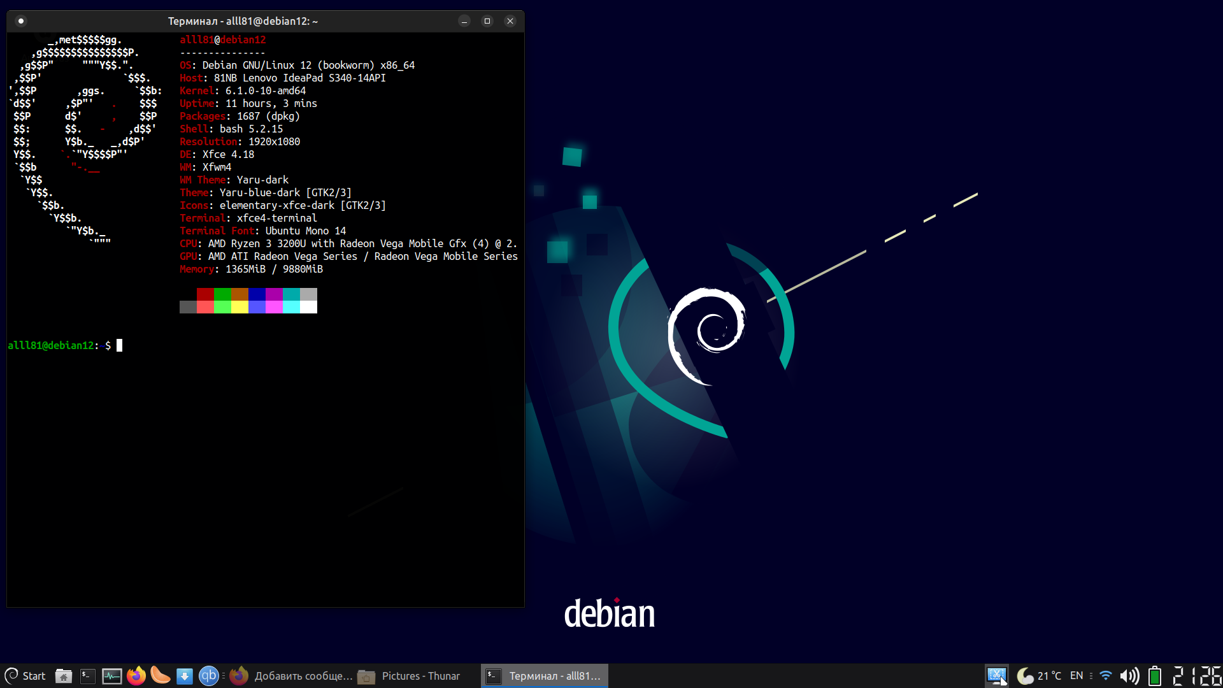1223x688 pixels.
Task: Click the bright cyan color block
Action: [291, 307]
